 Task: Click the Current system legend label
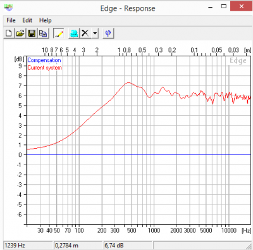[45, 68]
